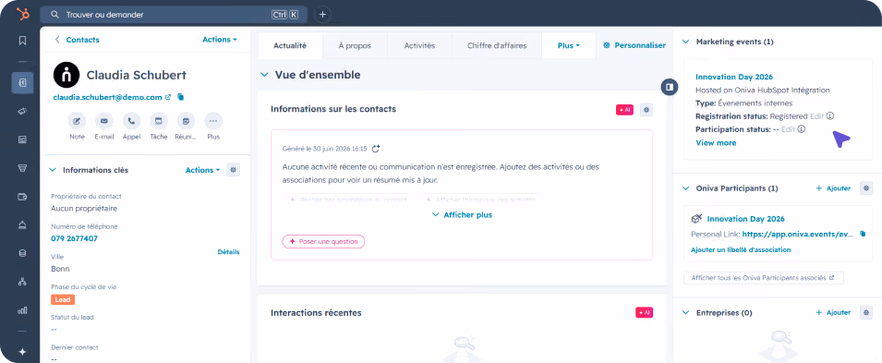Screen dimensions: 882x363
Task: Create a Note for the contact
Action: coord(77,121)
